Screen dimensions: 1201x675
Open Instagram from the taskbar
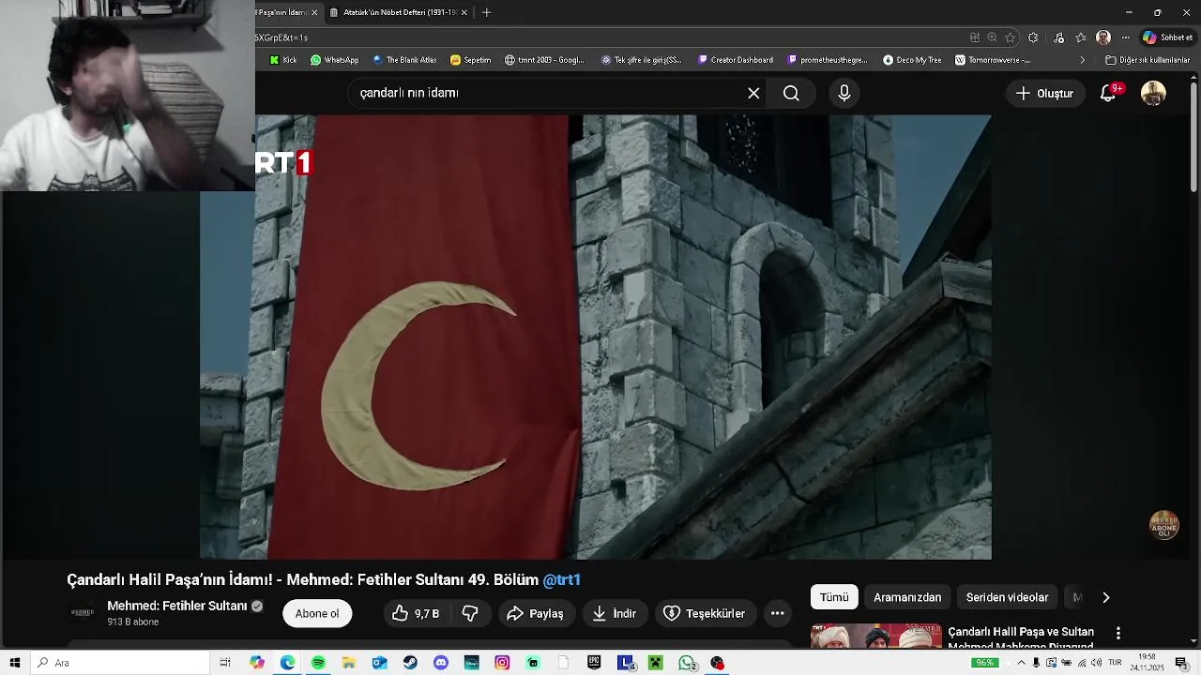point(502,663)
